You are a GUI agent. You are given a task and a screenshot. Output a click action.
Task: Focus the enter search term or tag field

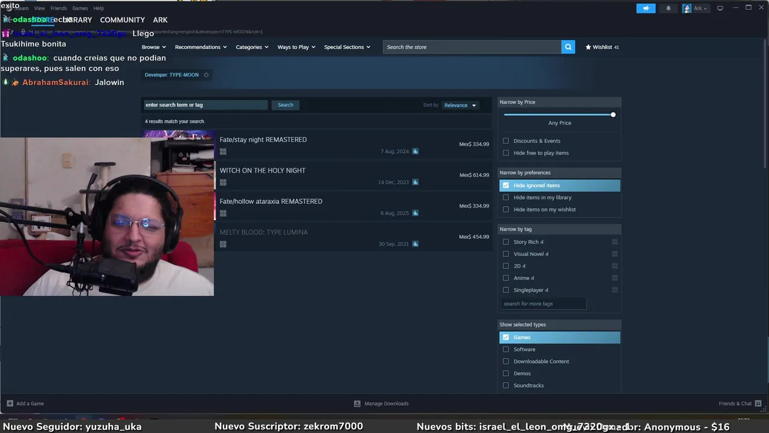click(x=205, y=105)
